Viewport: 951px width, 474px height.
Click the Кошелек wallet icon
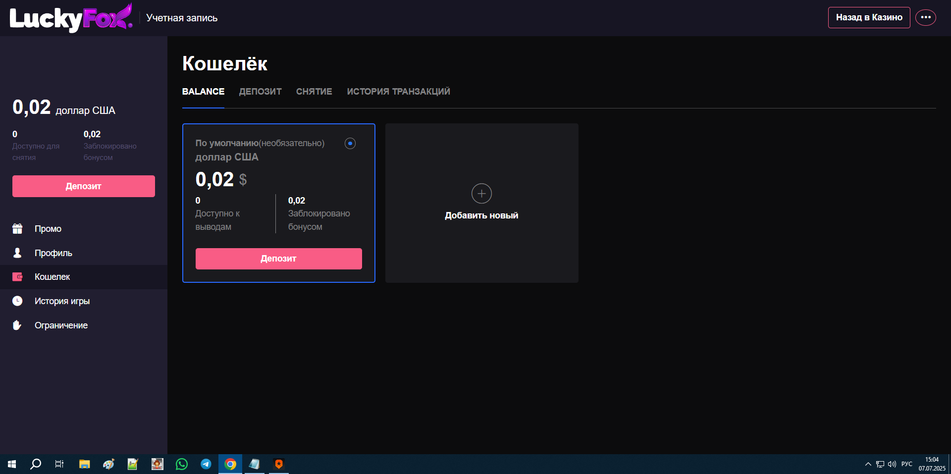[x=17, y=277]
